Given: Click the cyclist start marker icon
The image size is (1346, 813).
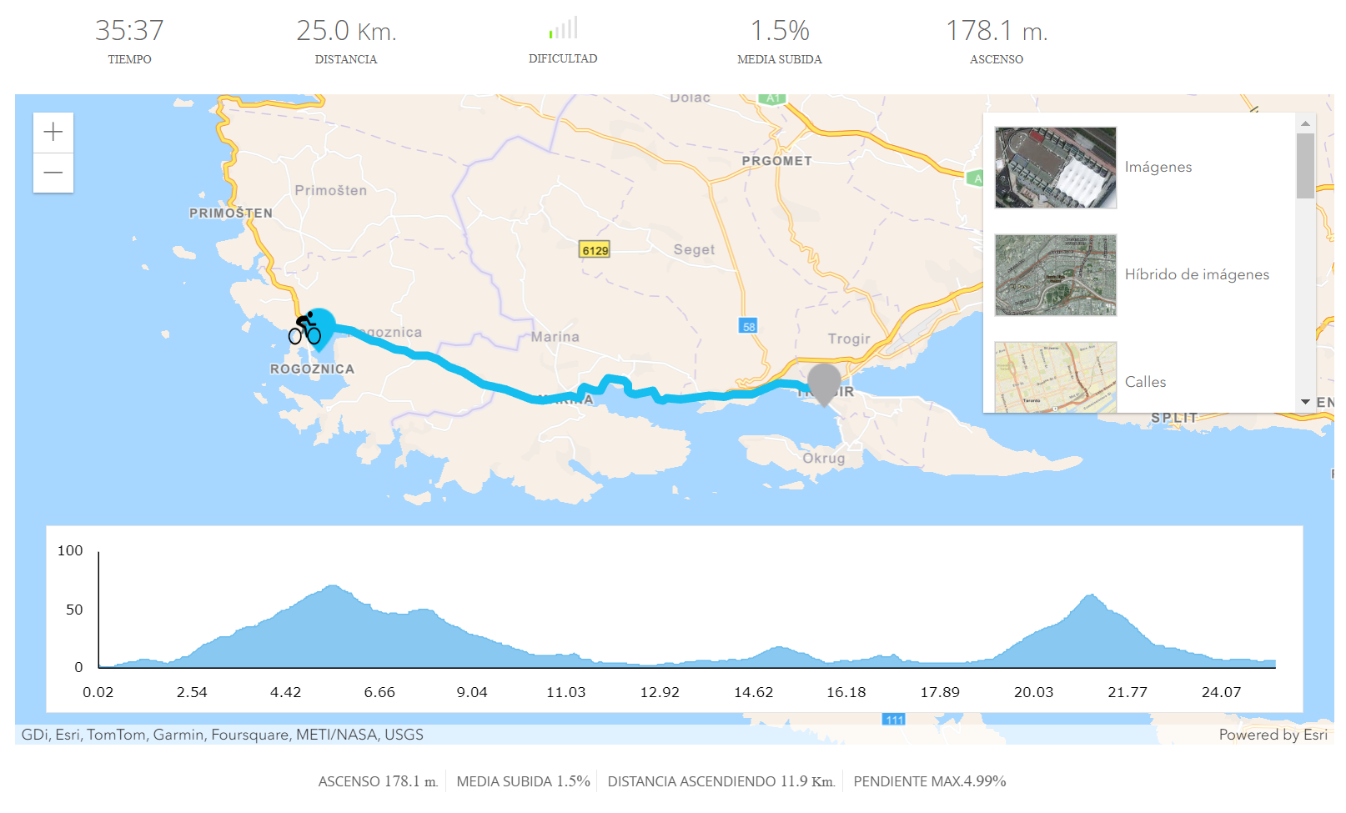Looking at the screenshot, I should [305, 329].
